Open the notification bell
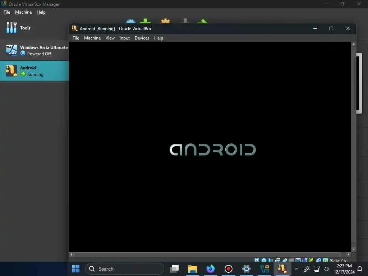 360,269
